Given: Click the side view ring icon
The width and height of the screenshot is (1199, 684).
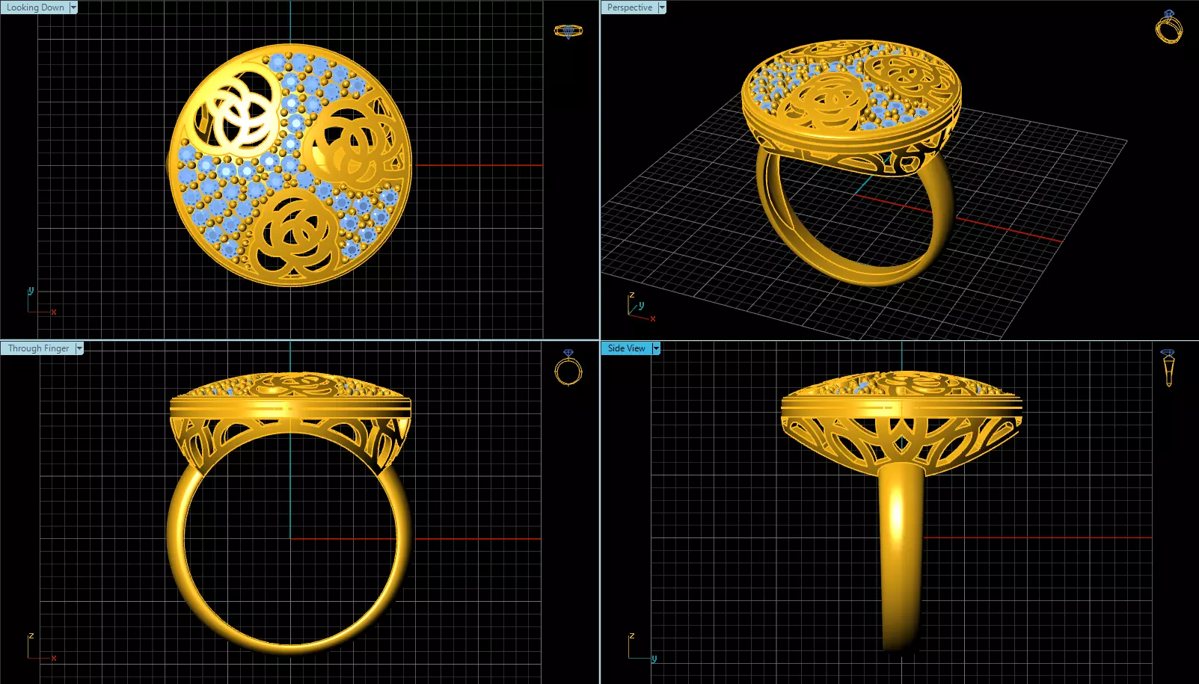Looking at the screenshot, I should tap(1168, 367).
